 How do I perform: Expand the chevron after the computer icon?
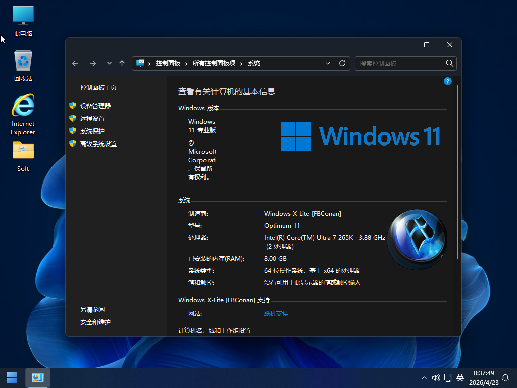[x=149, y=63]
